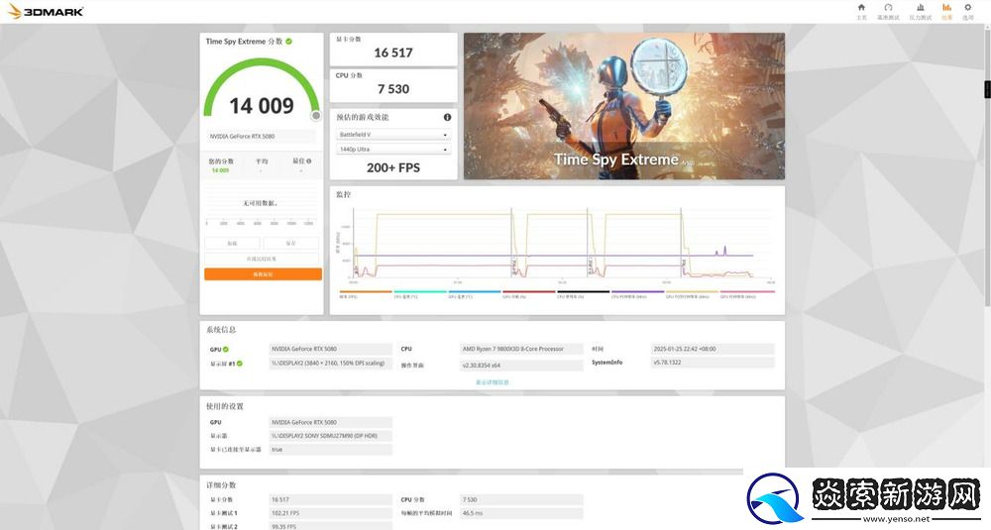Viewport: 991px width, 530px height.
Task: Click the Load (加载) button
Action: click(232, 243)
